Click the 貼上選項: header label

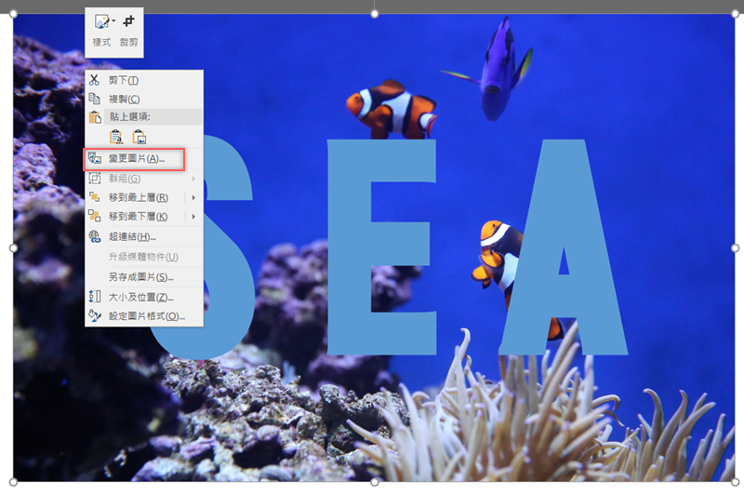coord(130,116)
